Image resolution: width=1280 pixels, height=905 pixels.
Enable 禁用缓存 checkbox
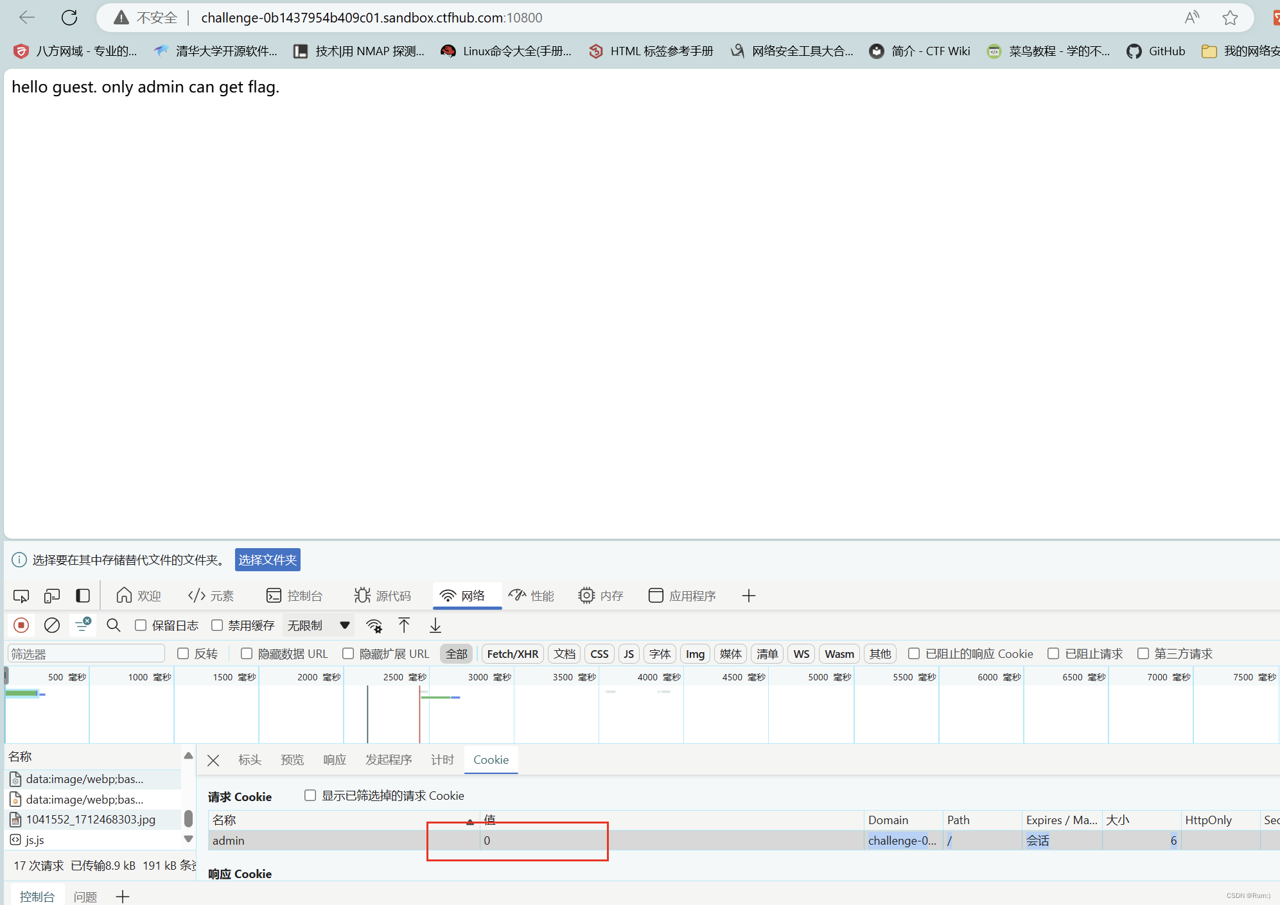[217, 625]
